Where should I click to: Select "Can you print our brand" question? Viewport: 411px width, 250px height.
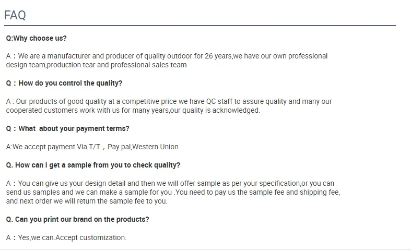[x=77, y=219]
